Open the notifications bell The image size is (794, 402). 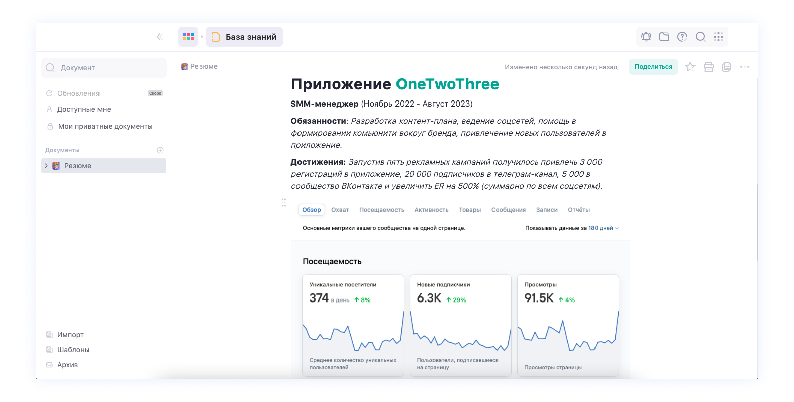[x=646, y=37]
